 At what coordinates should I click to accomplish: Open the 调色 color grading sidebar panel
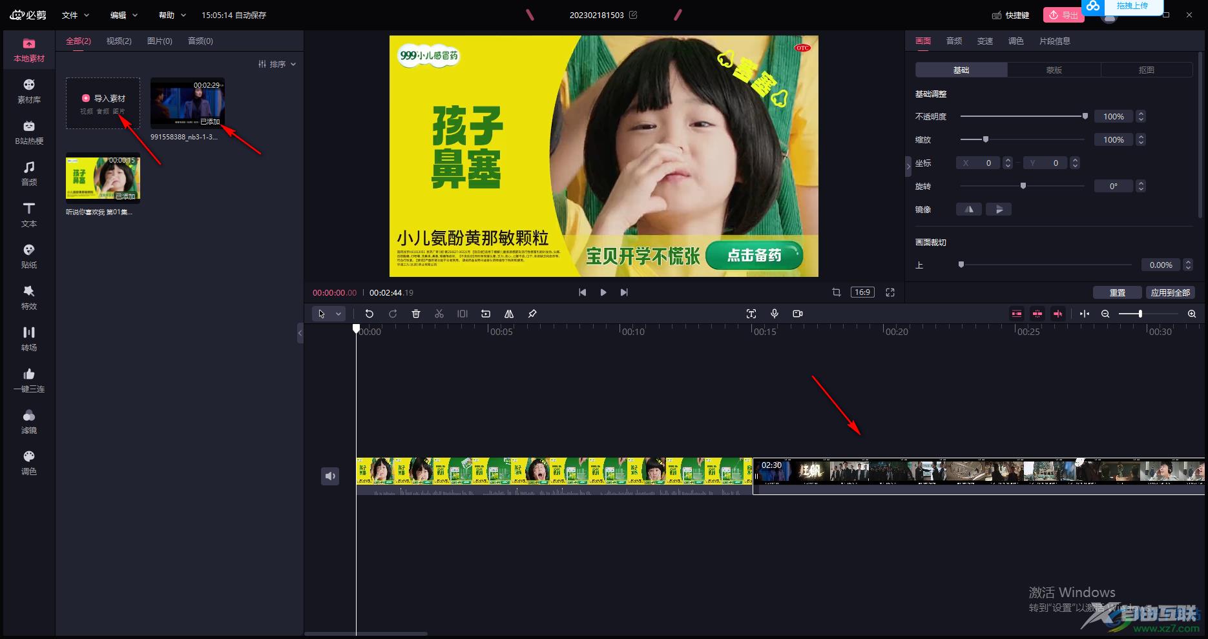pyautogui.click(x=29, y=463)
